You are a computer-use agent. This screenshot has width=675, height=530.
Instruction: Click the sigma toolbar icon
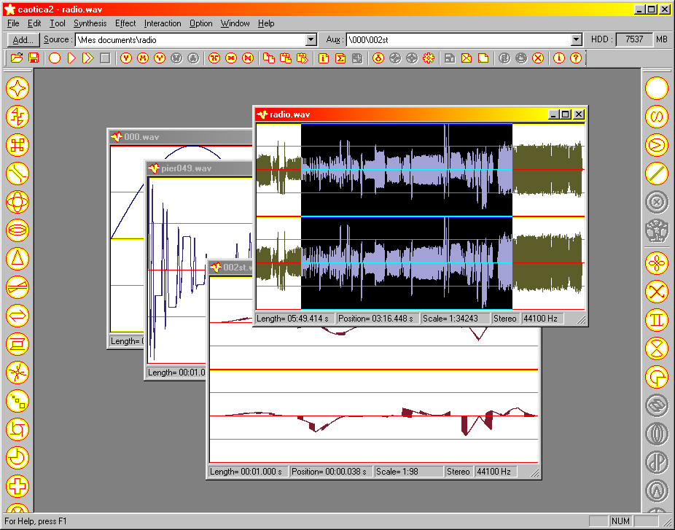click(x=340, y=58)
